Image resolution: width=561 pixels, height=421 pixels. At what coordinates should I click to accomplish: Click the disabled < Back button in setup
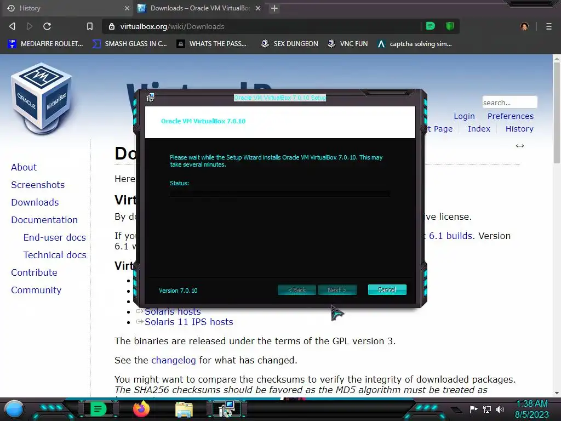click(296, 290)
